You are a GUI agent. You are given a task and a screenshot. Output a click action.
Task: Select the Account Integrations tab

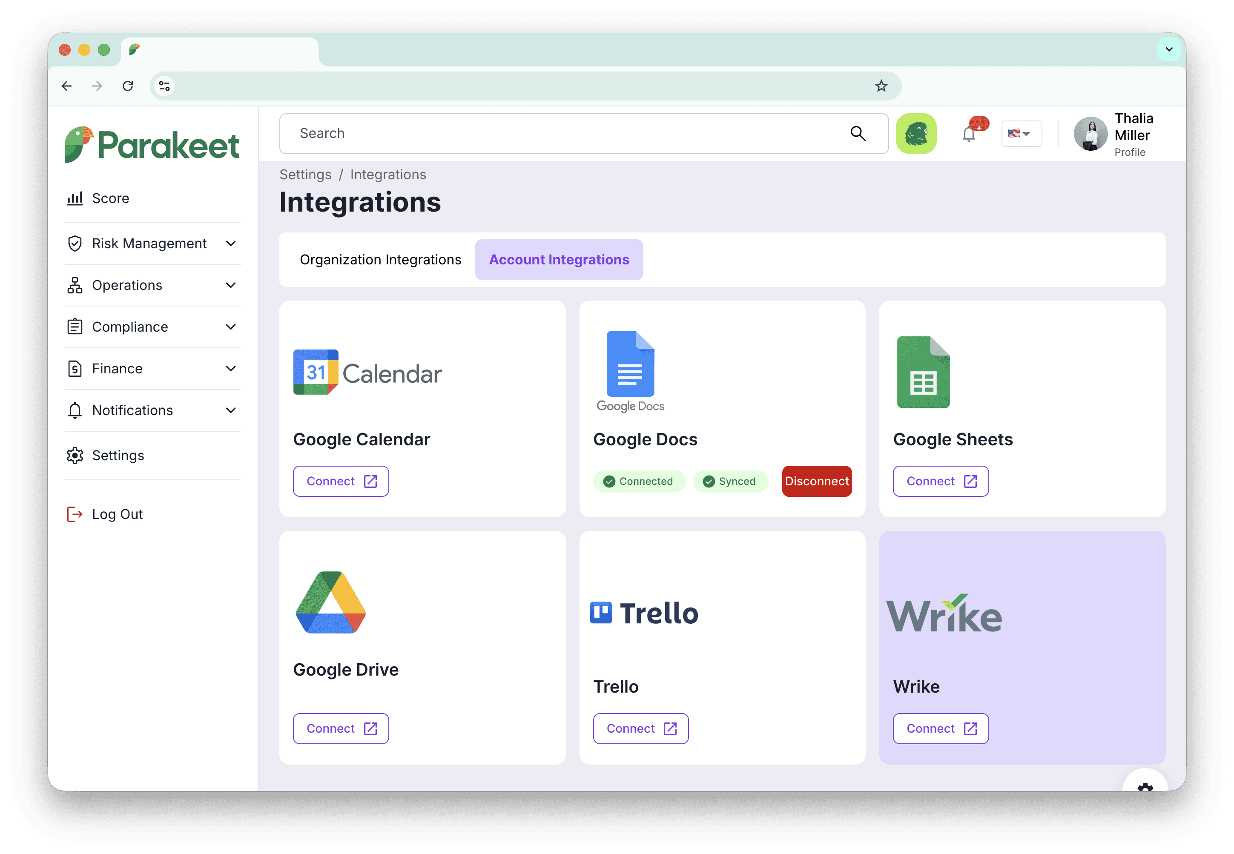click(x=559, y=260)
